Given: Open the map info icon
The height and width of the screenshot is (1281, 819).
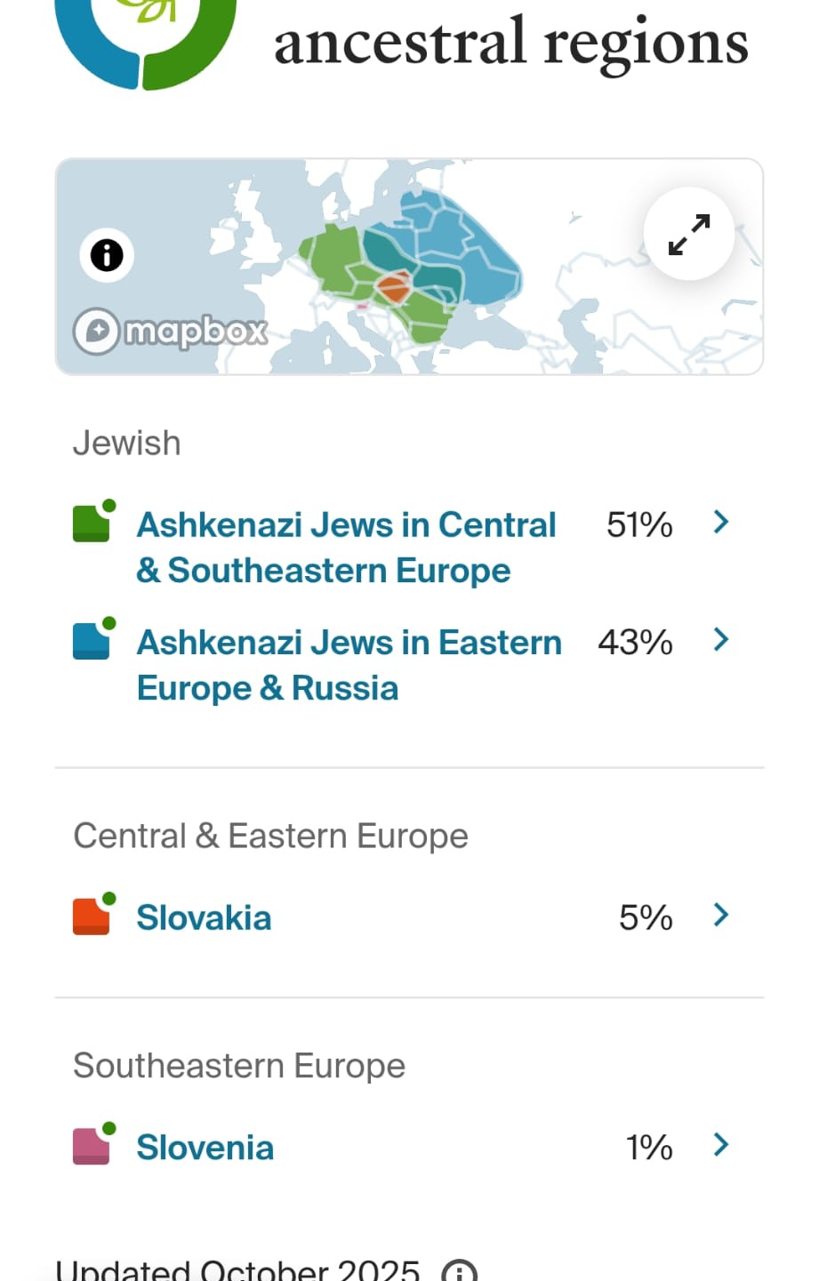Looking at the screenshot, I should coord(107,255).
